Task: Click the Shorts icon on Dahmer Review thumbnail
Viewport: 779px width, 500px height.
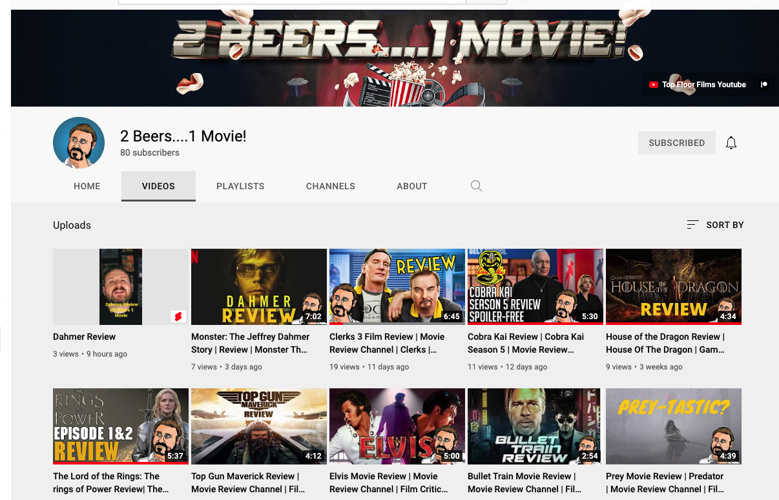Action: (178, 316)
